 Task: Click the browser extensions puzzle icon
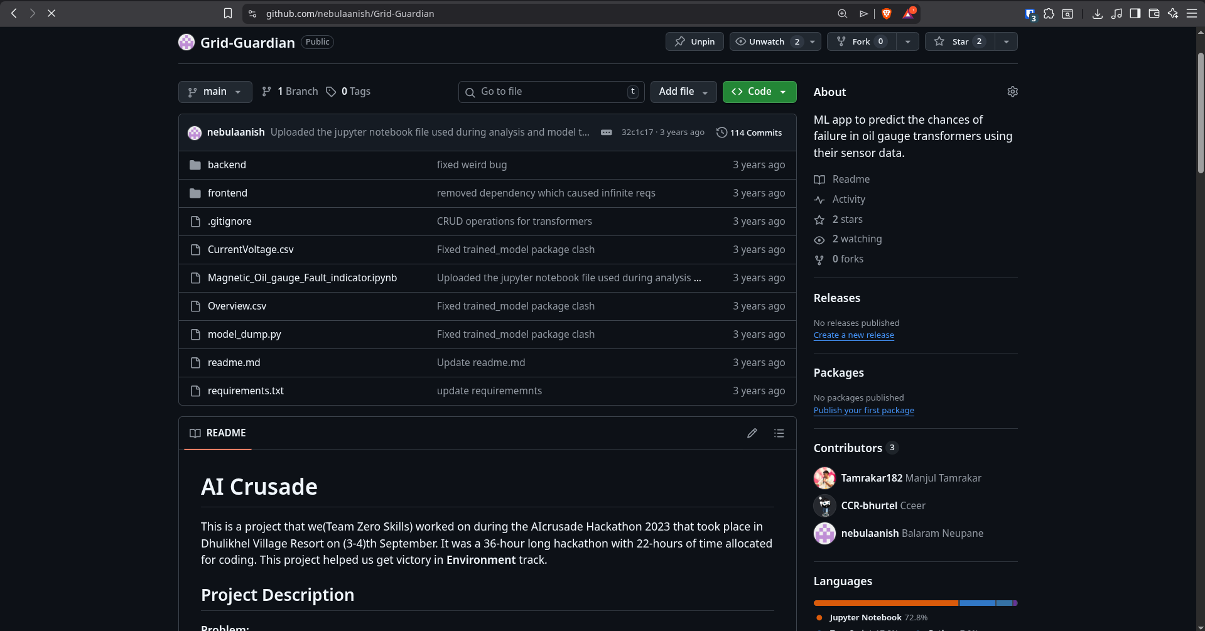pyautogui.click(x=1049, y=13)
